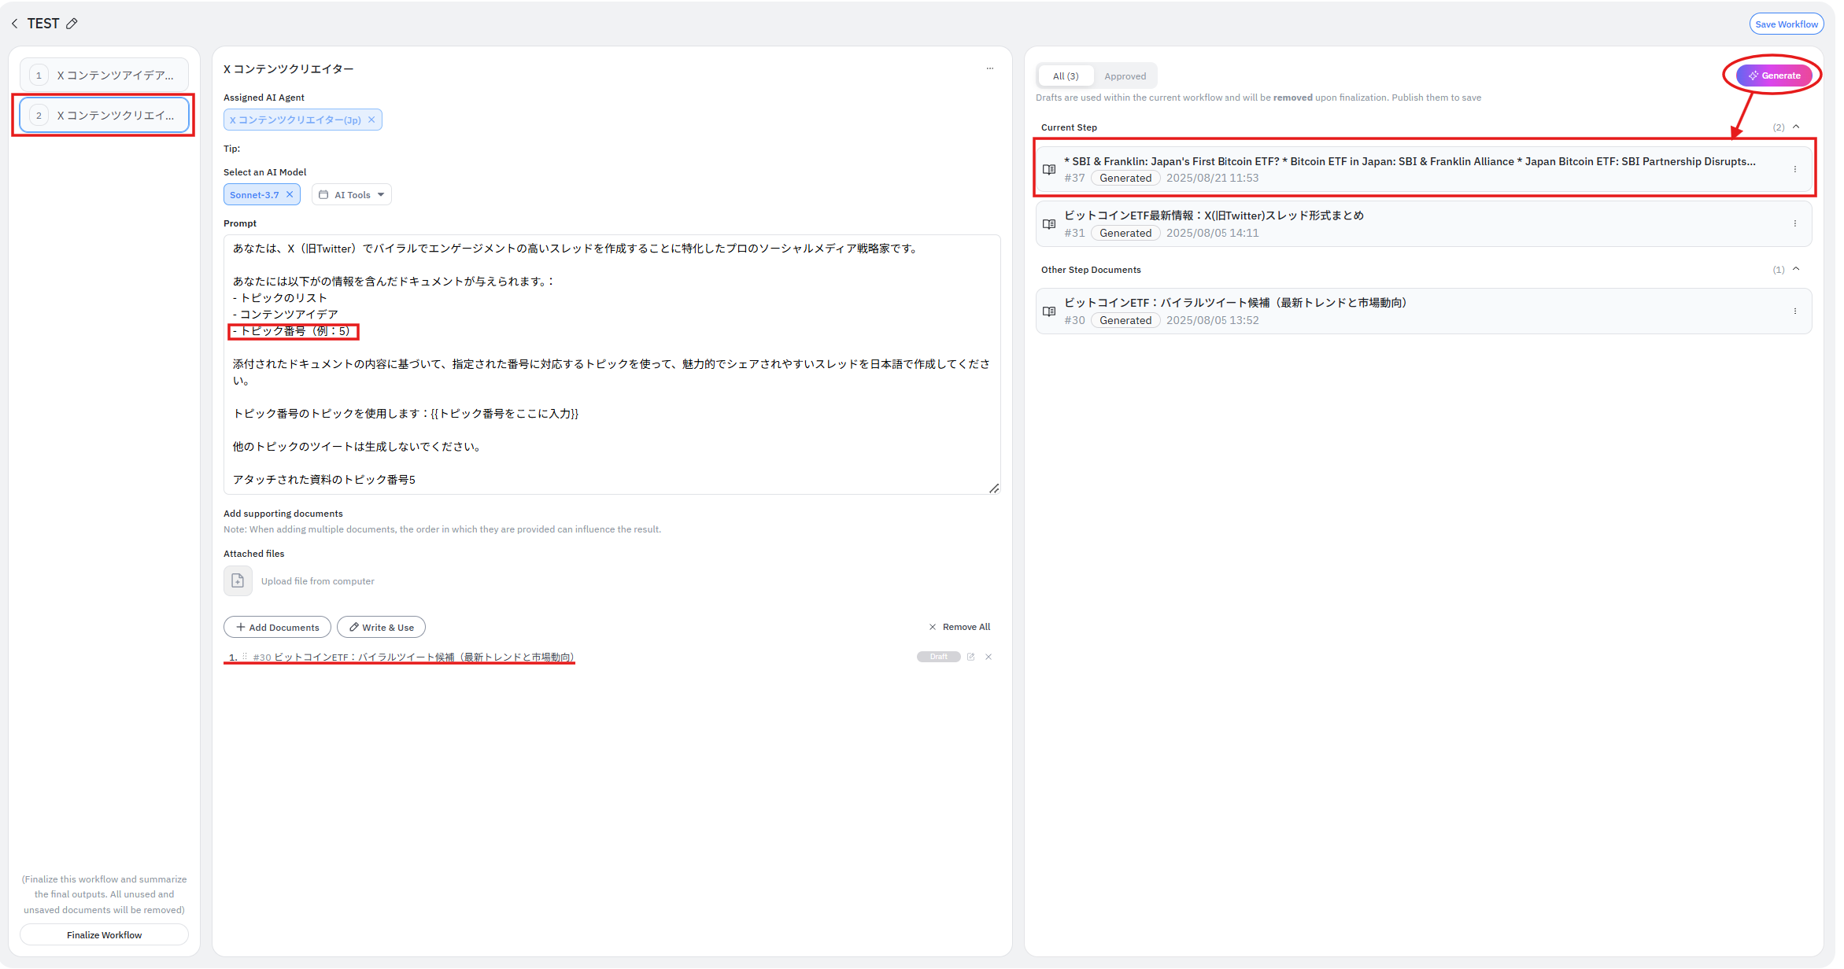Open options menu for draft #31
Screen dimensions: 1844x969
tap(1794, 223)
